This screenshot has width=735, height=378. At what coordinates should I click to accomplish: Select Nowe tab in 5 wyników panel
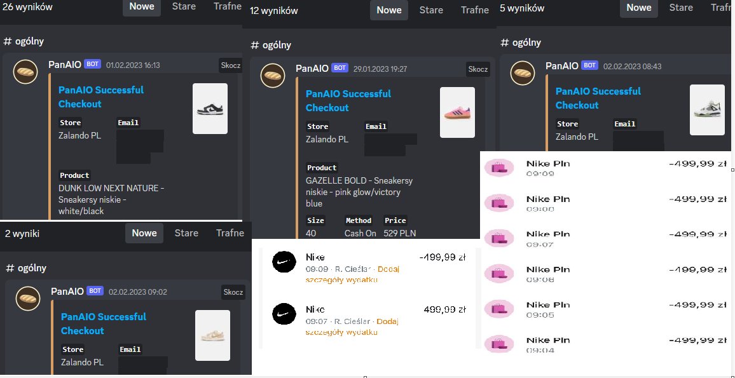point(639,8)
